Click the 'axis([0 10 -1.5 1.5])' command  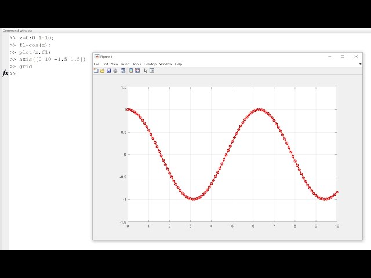click(x=52, y=59)
